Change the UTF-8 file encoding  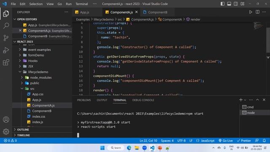coord(181,141)
